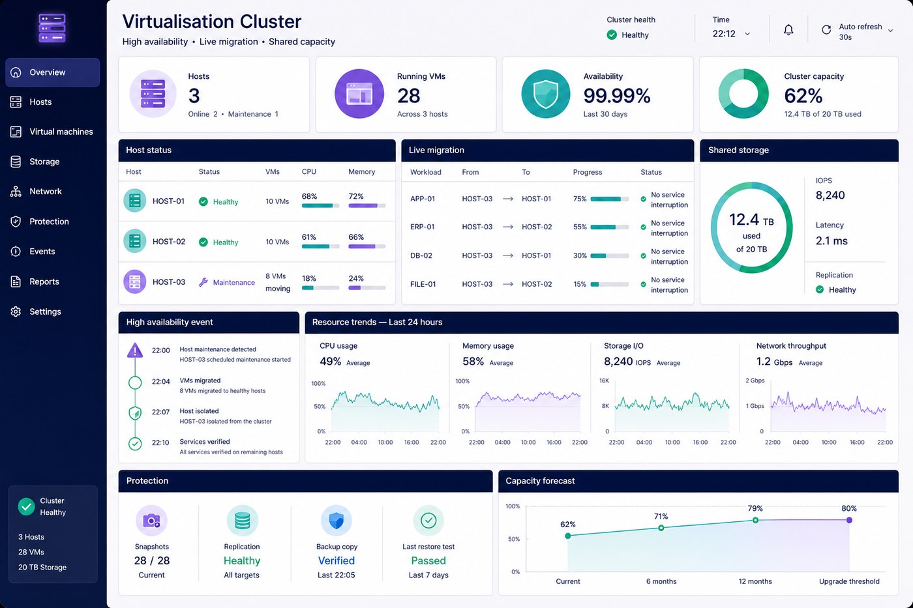The image size is (913, 608).
Task: Click the 22:10 Services verified timeline marker
Action: coord(135,444)
